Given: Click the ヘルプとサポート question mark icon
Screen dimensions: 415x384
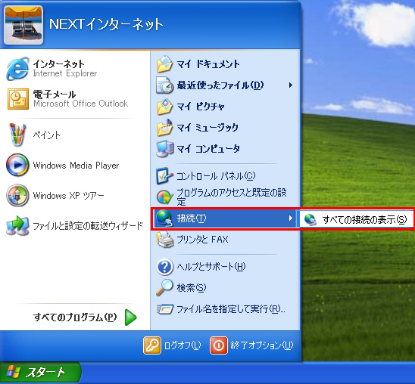Looking at the screenshot, I should click(x=164, y=267).
